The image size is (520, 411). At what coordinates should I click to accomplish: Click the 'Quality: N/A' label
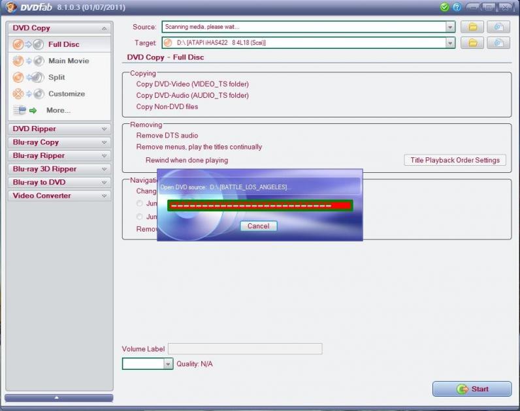194,364
